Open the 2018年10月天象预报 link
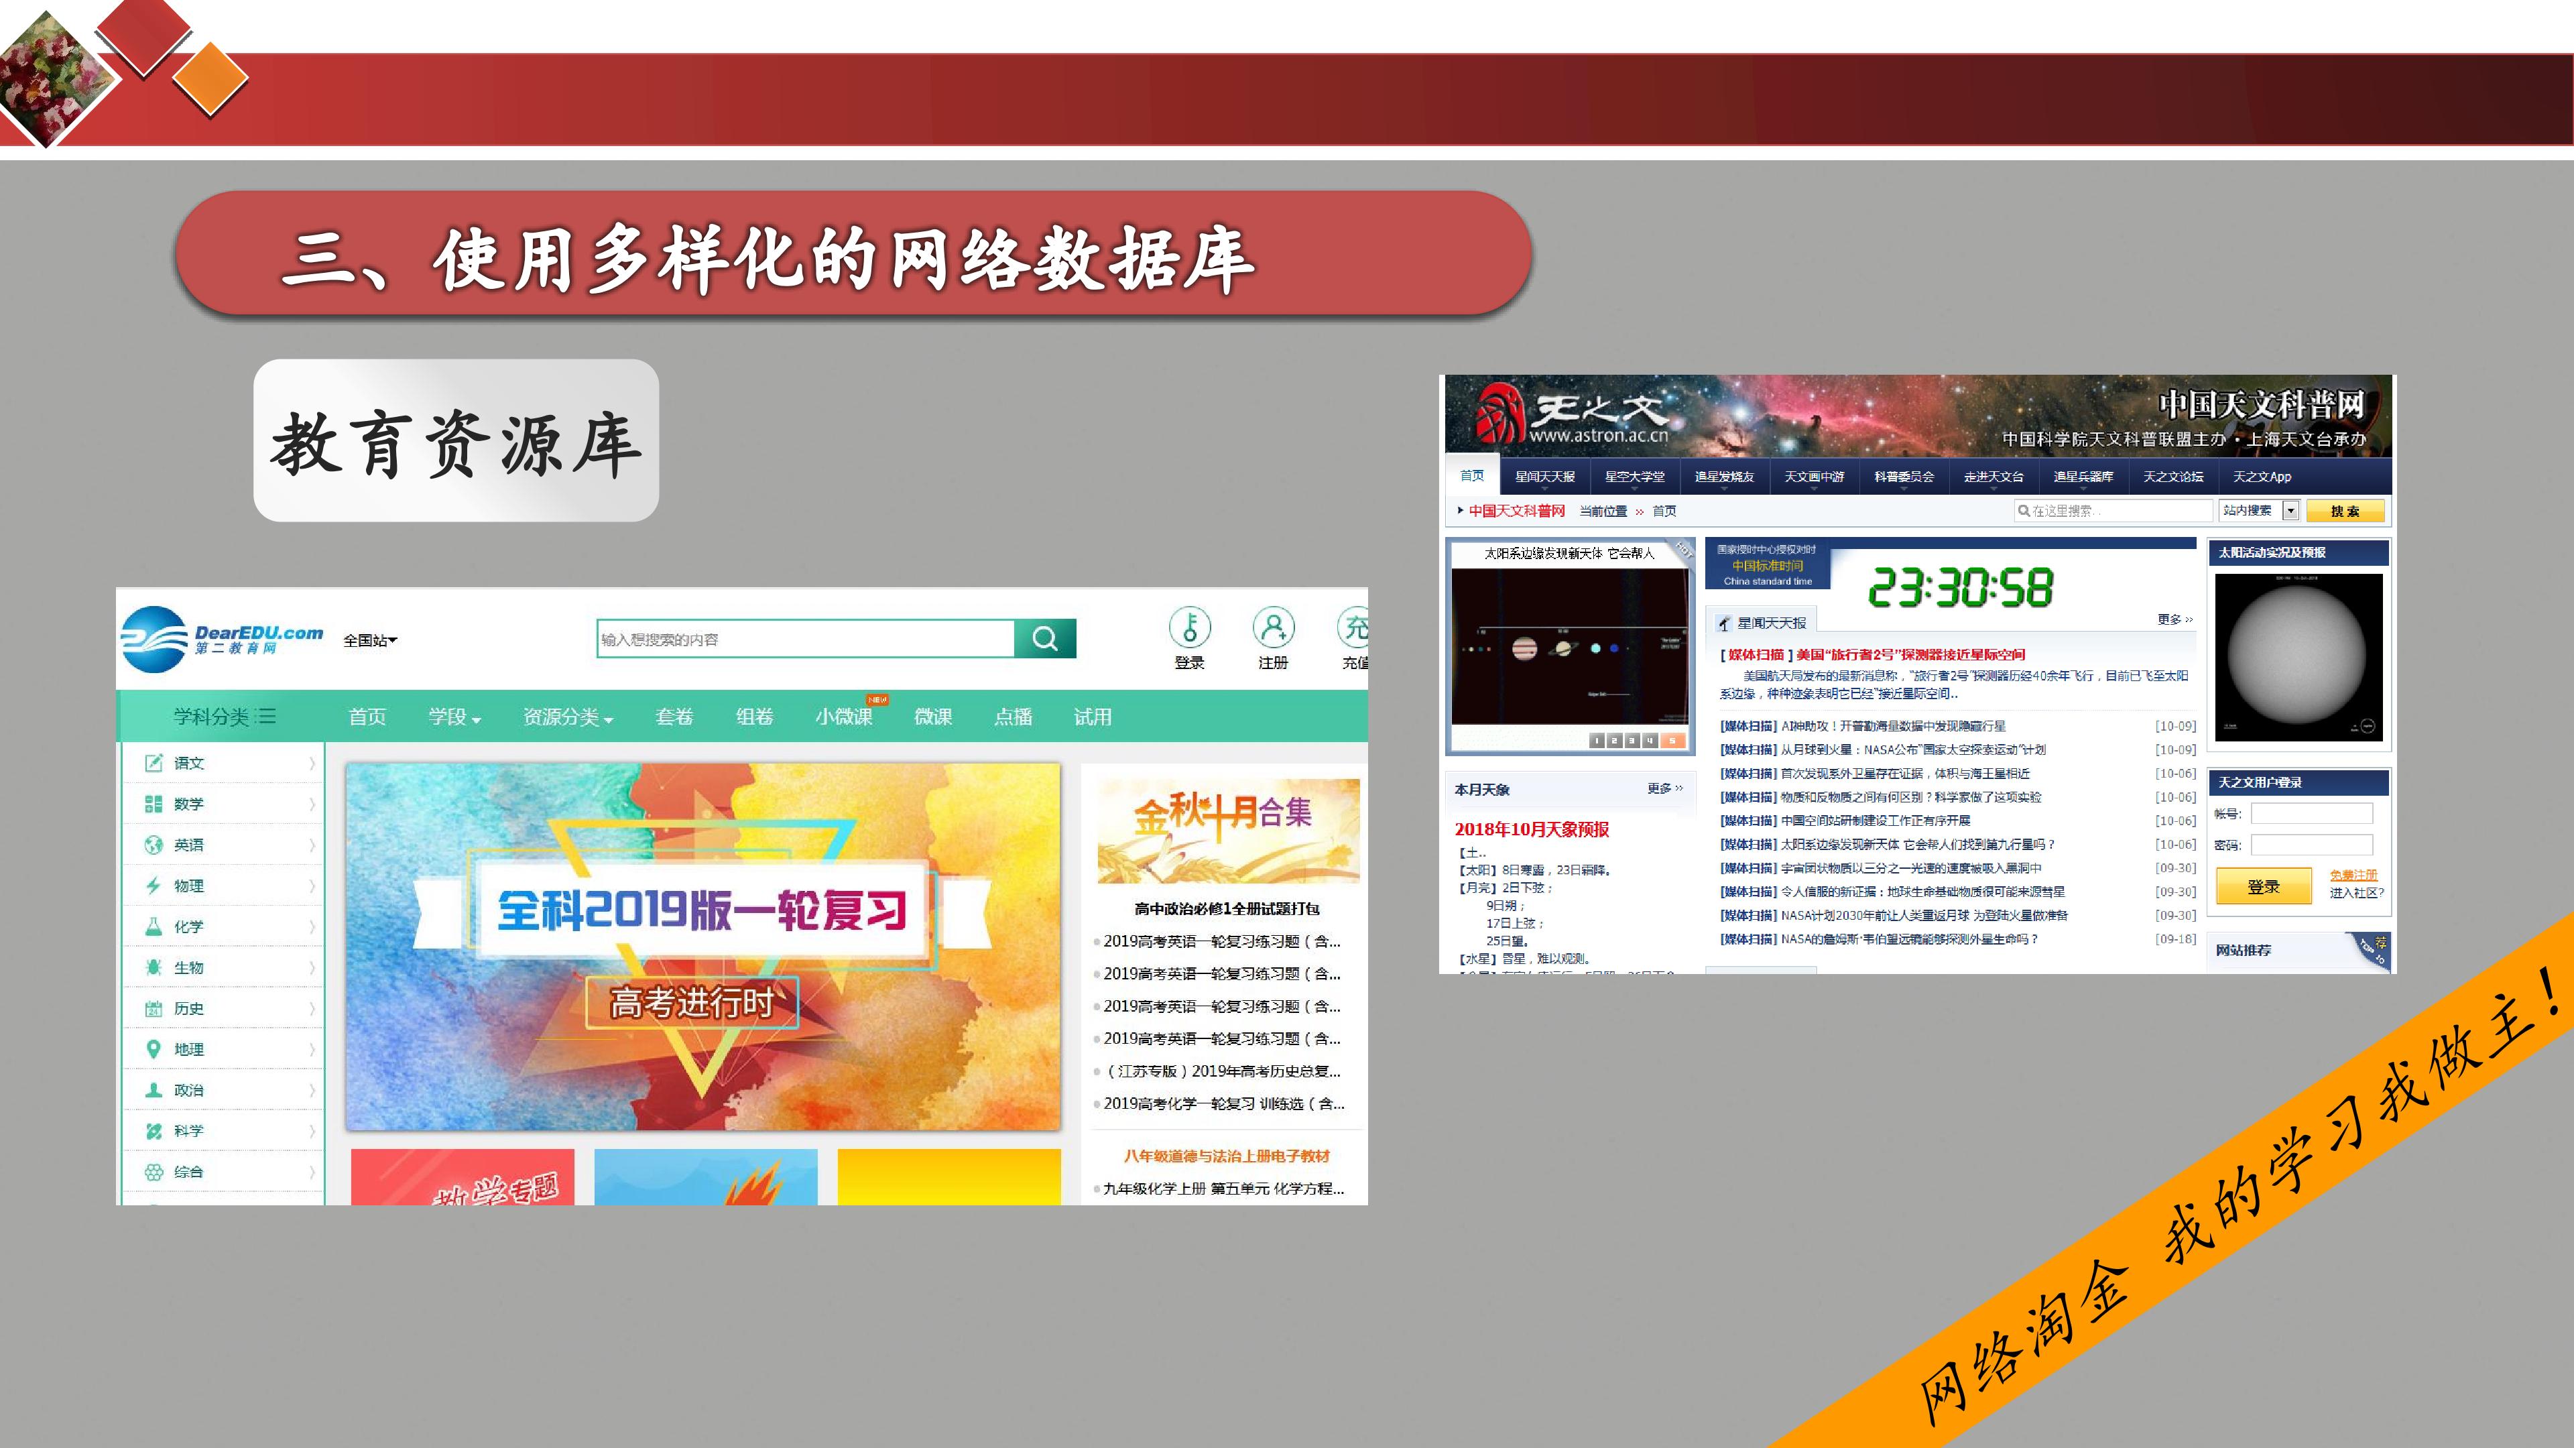 pyautogui.click(x=1531, y=829)
